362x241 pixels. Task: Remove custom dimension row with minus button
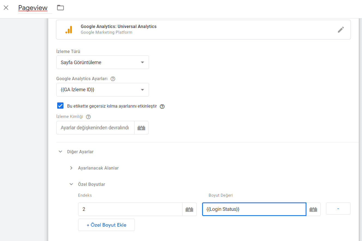pos(338,209)
